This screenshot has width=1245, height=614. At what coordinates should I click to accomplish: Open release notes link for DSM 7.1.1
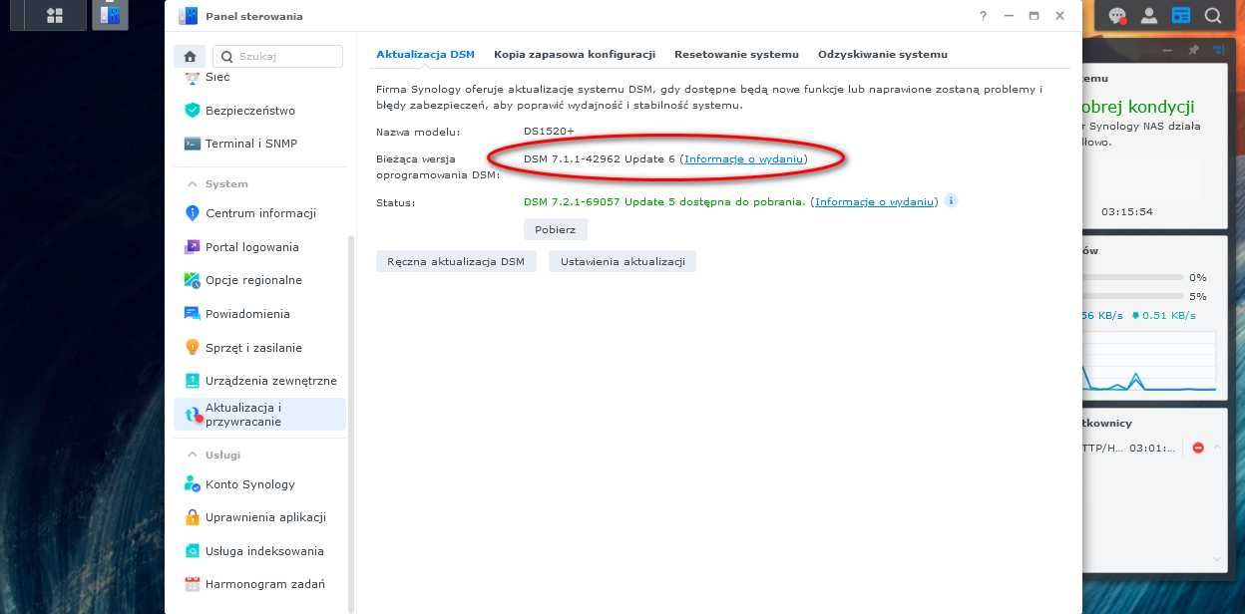[x=743, y=159]
